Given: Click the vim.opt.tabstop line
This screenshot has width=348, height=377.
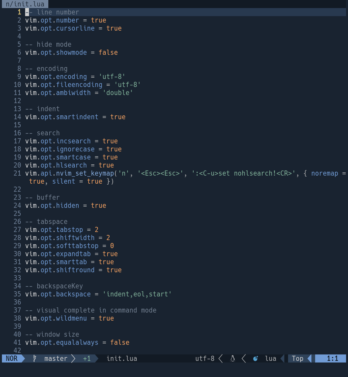Looking at the screenshot, I should coord(62,230).
